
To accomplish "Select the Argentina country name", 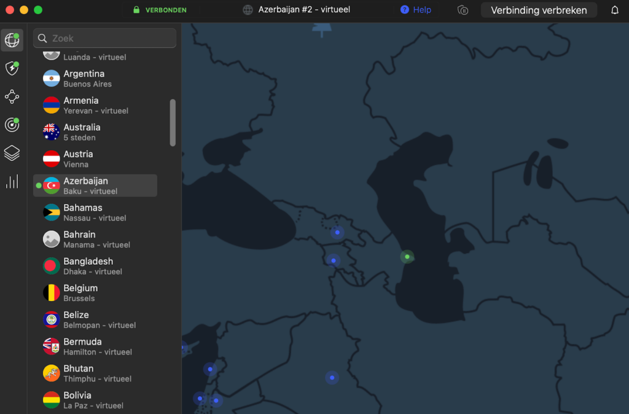I will pyautogui.click(x=84, y=74).
